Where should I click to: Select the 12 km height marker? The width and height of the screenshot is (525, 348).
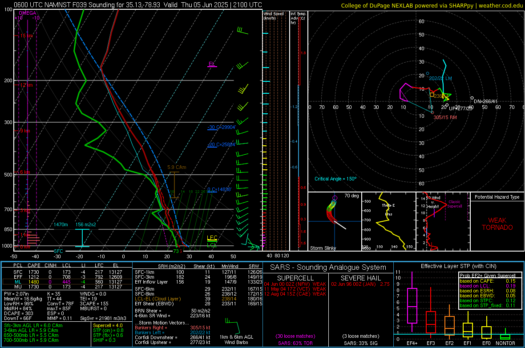26,85
